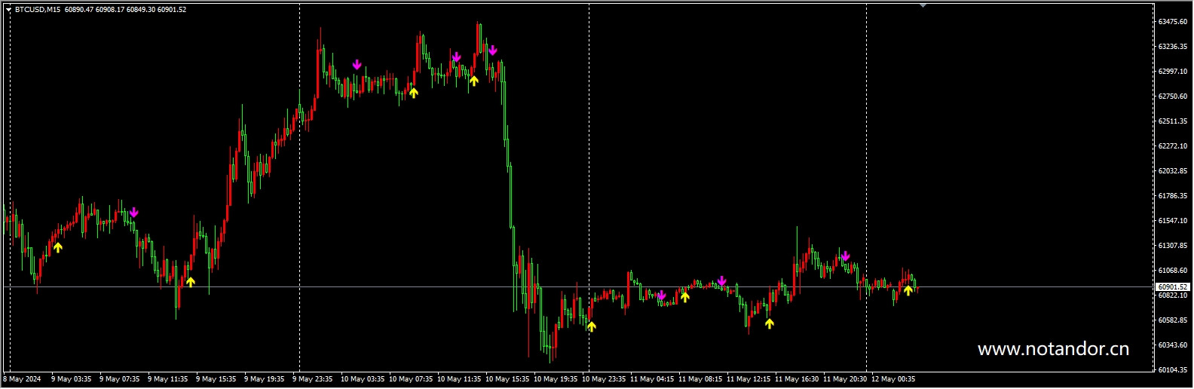The width and height of the screenshot is (1194, 389).
Task: Select the magenta sell arrow near 9 May 07:35
Action: coord(133,213)
